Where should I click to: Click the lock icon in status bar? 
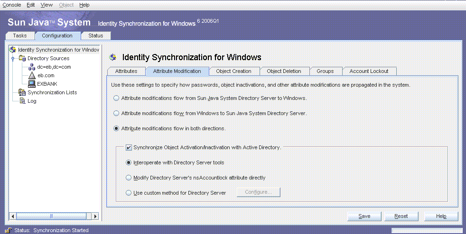pyautogui.click(x=9, y=230)
